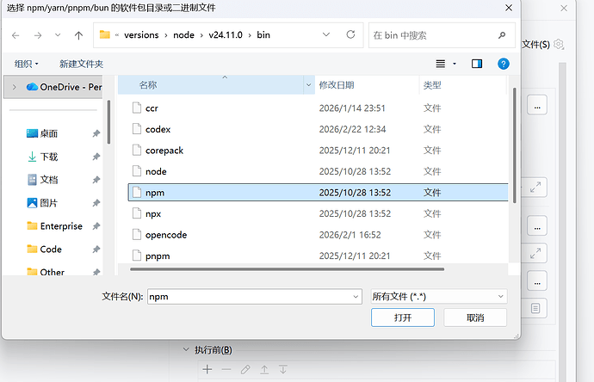
Task: Click 新建文件夹 in the toolbar
Action: click(x=81, y=64)
